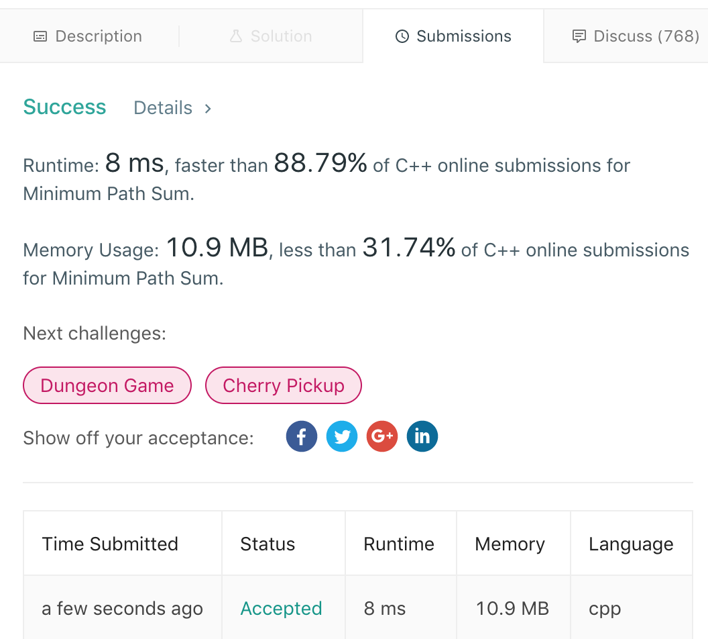Share result on LinkedIn icon
Image resolution: width=708 pixels, height=639 pixels.
pyautogui.click(x=422, y=437)
